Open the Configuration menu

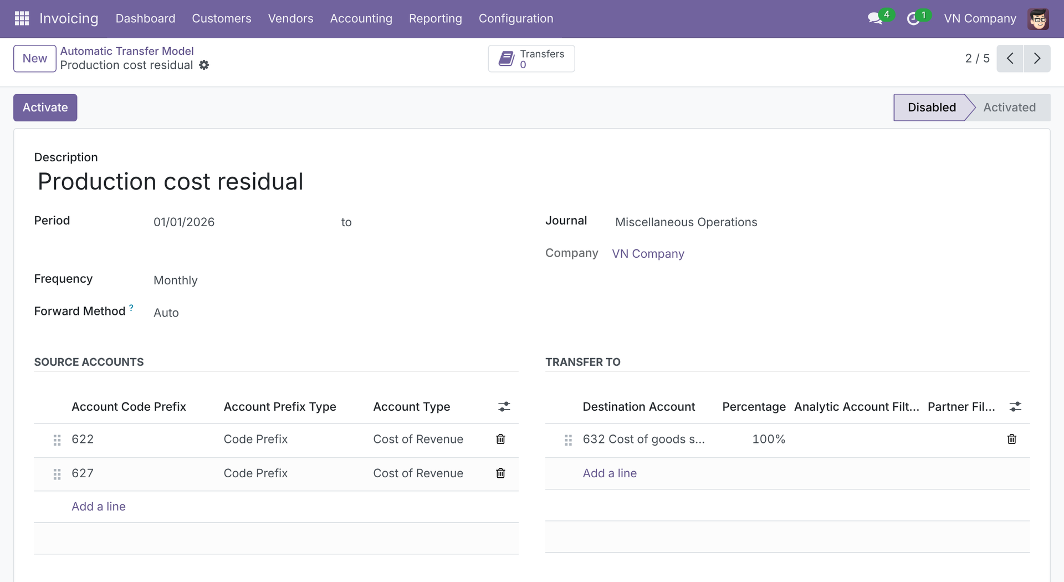tap(515, 18)
